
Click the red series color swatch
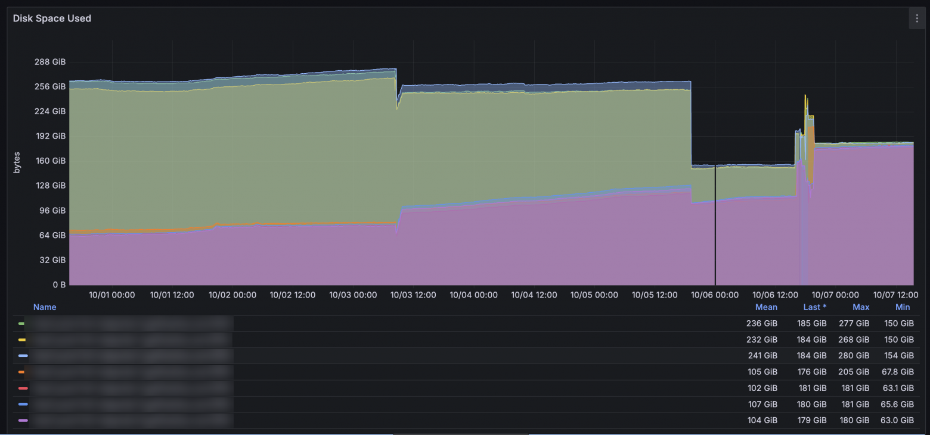tap(23, 388)
